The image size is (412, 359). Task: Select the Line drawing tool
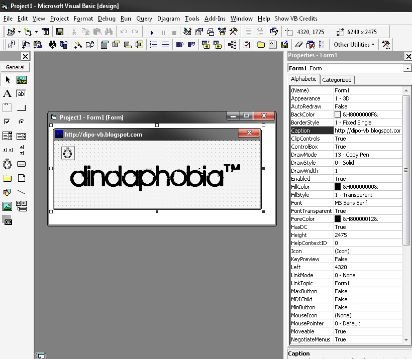click(x=21, y=191)
